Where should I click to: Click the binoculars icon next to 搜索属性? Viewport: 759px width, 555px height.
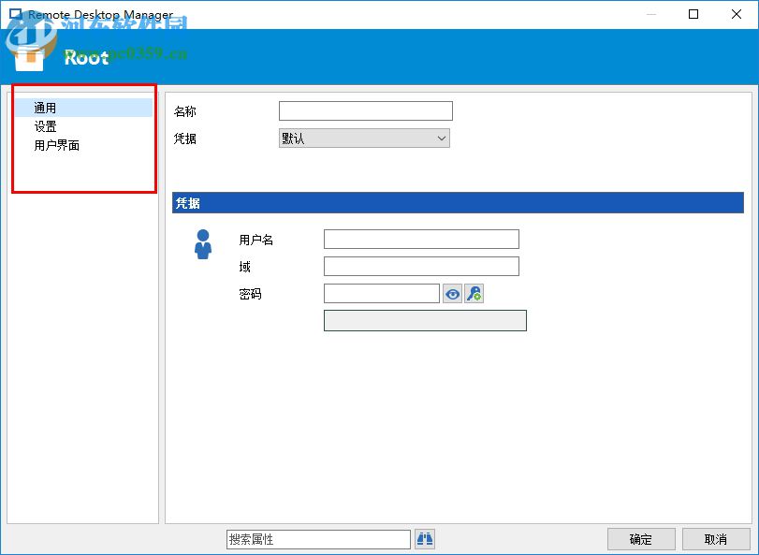(423, 539)
